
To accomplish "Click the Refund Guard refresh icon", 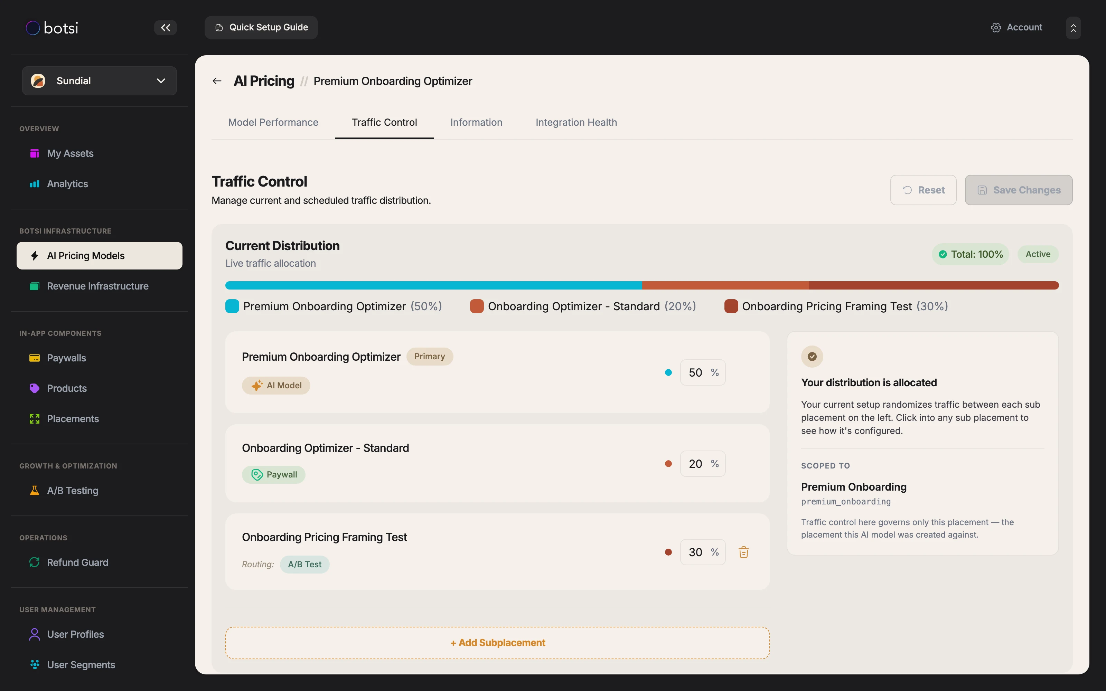I will [x=34, y=562].
